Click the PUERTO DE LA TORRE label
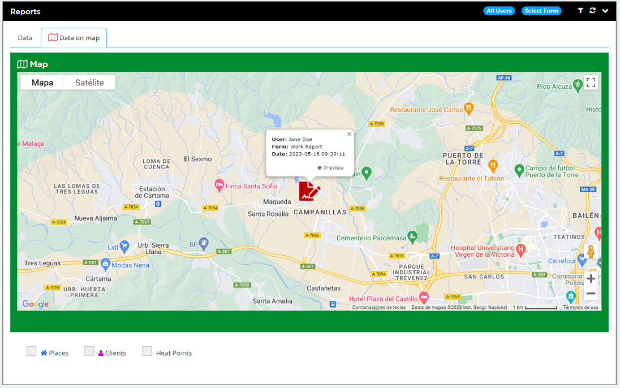Viewport: 620px width, 388px height. [x=463, y=158]
